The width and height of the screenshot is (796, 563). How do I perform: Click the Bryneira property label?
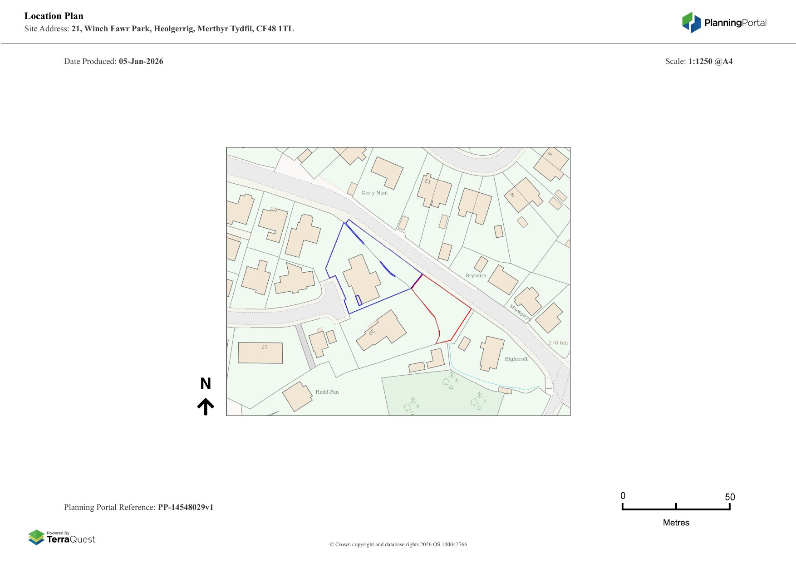pos(476,275)
